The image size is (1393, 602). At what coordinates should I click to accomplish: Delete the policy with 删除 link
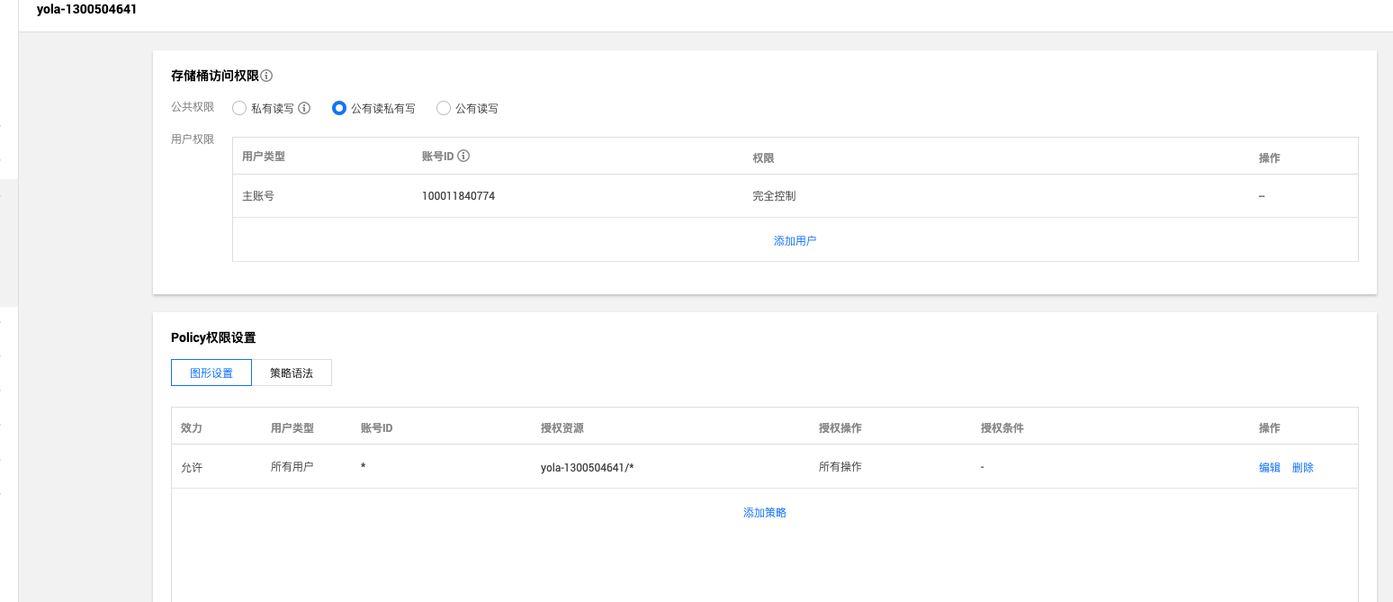[x=1302, y=468]
